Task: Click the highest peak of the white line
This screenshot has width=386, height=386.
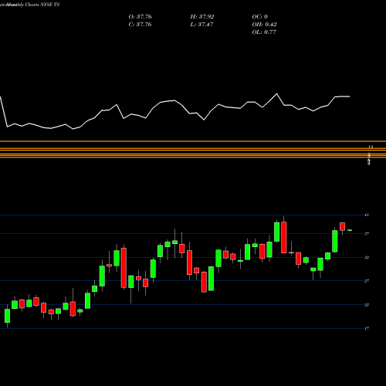Action: pyautogui.click(x=277, y=93)
